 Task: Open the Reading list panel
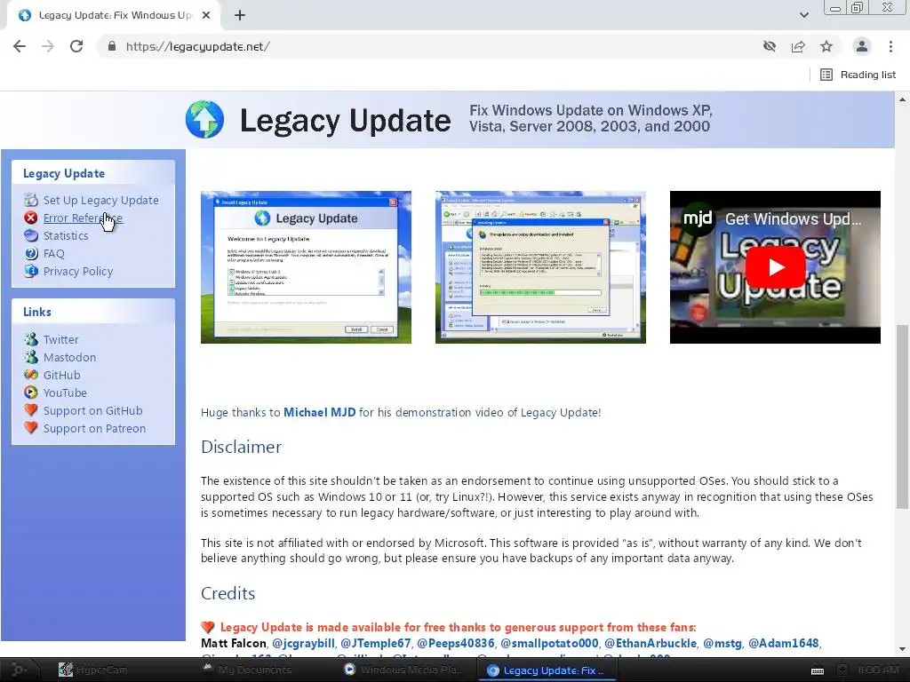point(858,75)
